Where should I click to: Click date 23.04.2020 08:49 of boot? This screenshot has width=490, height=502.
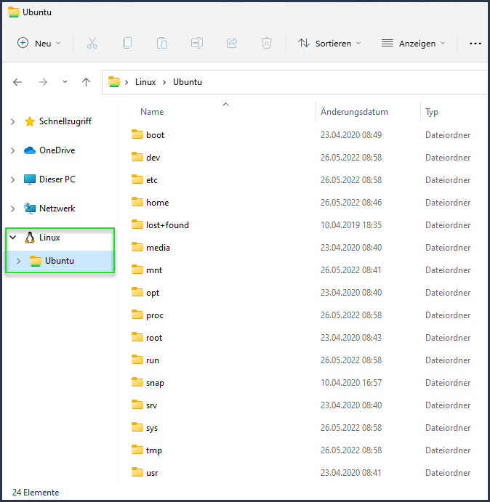(351, 135)
